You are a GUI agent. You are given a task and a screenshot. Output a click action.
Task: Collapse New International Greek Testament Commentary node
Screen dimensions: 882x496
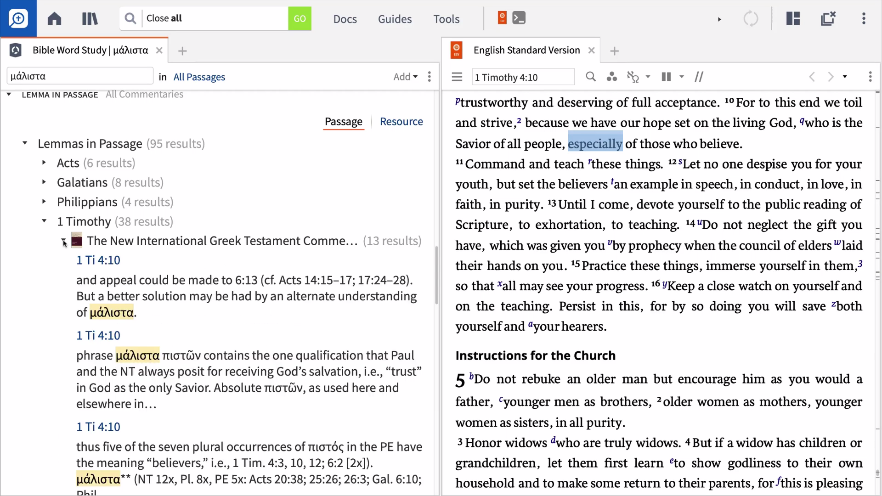click(x=63, y=241)
